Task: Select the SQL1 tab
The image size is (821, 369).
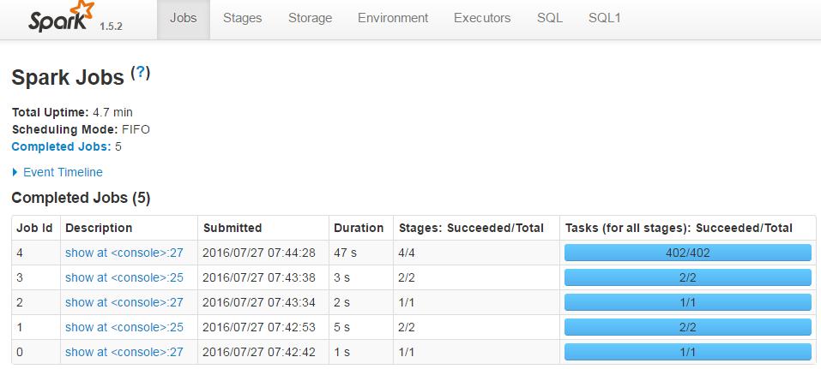Action: [604, 18]
